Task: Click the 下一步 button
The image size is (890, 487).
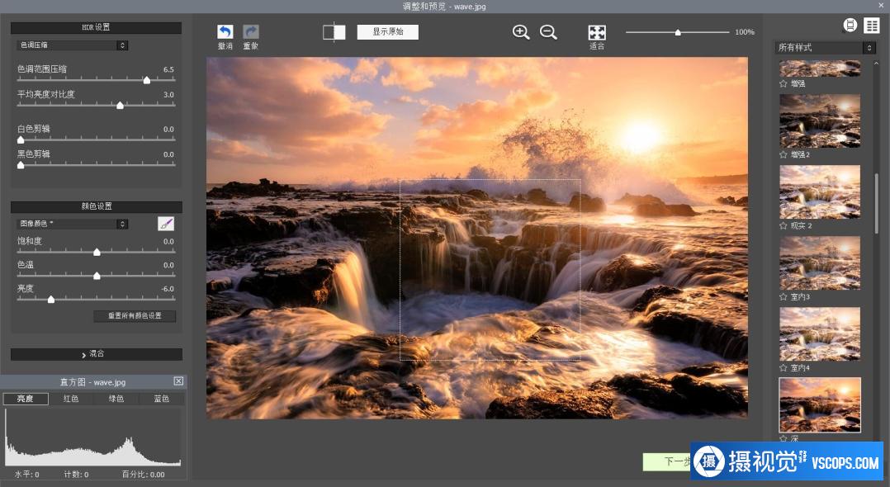Action: pyautogui.click(x=677, y=461)
